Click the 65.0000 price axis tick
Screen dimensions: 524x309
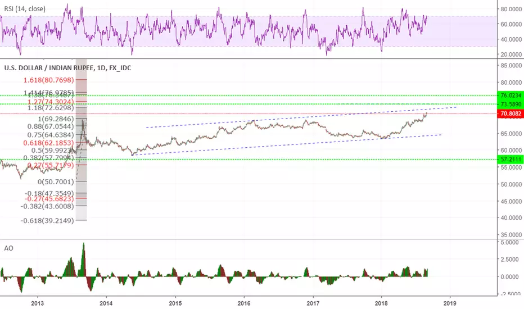point(511,133)
